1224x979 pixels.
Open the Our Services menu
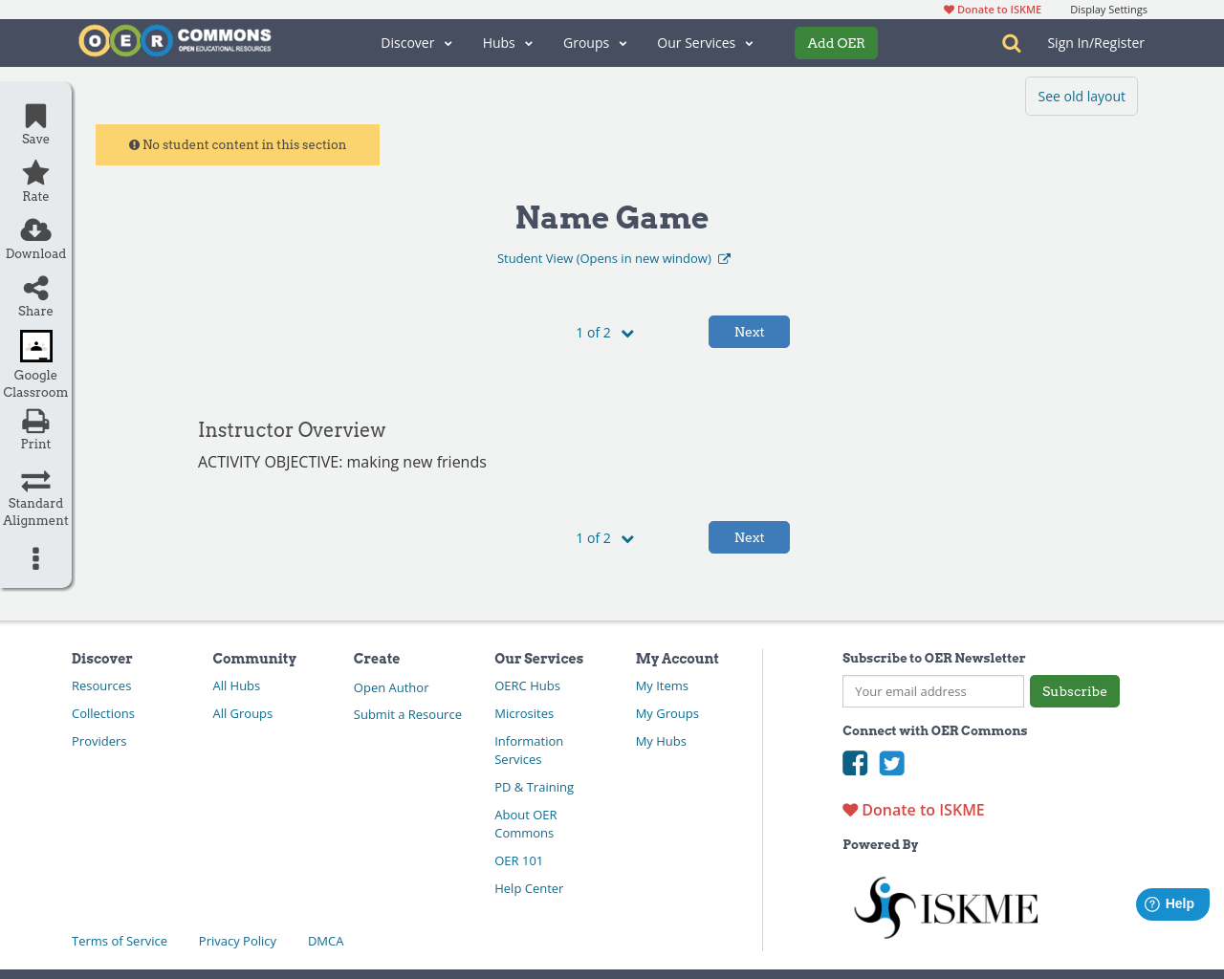[x=705, y=43]
